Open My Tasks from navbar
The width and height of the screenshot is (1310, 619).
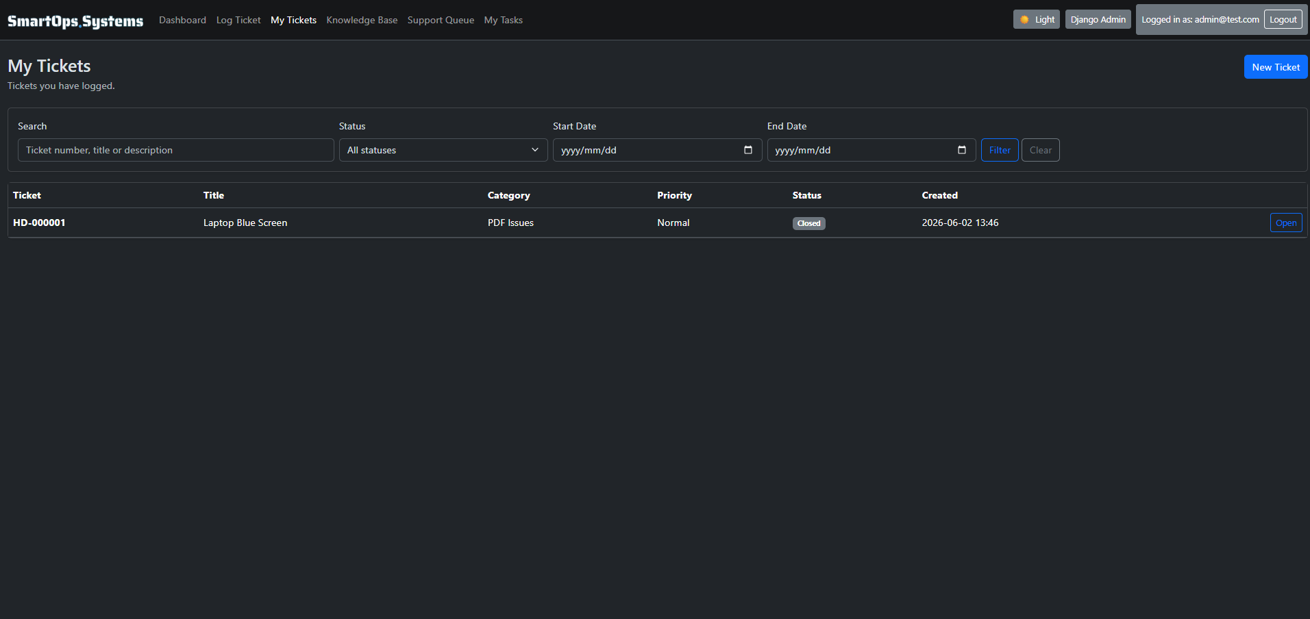coord(503,20)
